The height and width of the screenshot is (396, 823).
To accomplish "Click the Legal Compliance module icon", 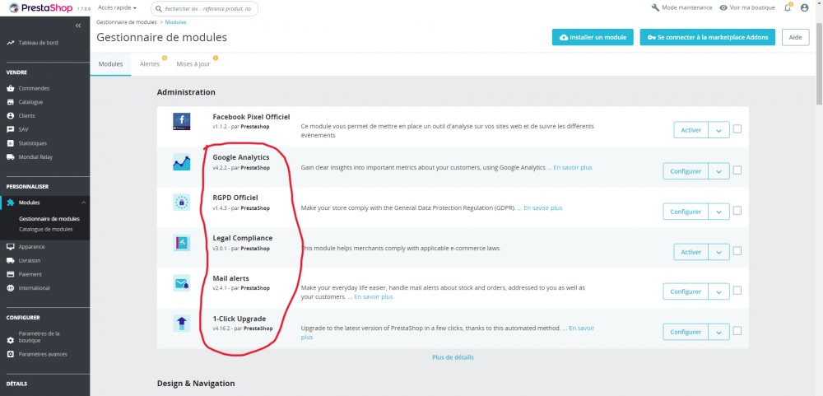I will click(182, 243).
